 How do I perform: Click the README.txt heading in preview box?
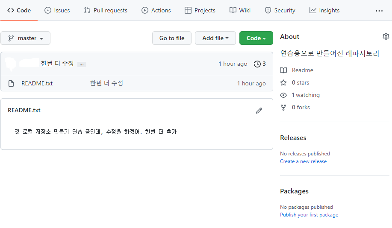click(24, 111)
